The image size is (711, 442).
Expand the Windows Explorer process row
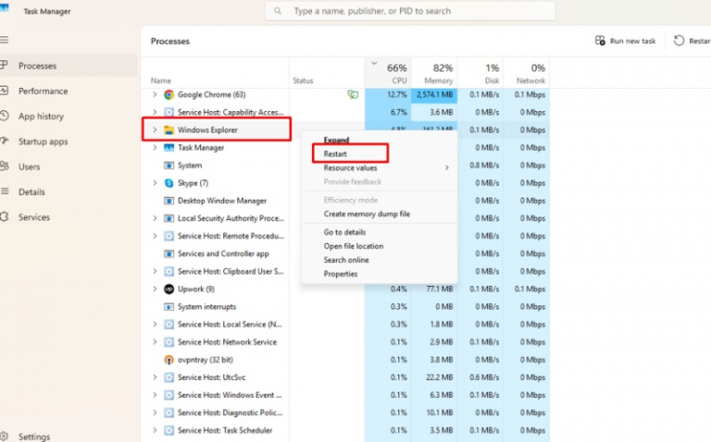point(155,130)
